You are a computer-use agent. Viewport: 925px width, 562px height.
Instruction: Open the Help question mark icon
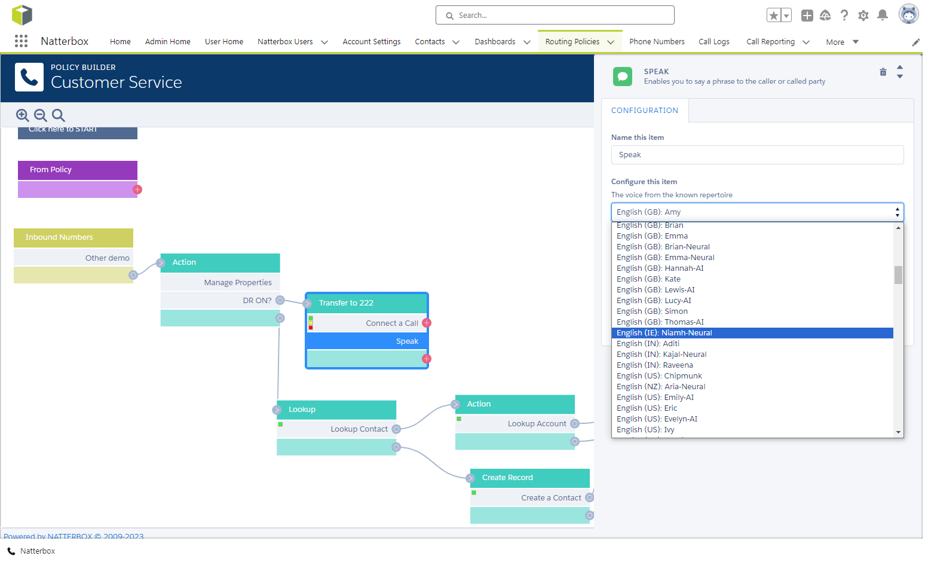coord(844,16)
